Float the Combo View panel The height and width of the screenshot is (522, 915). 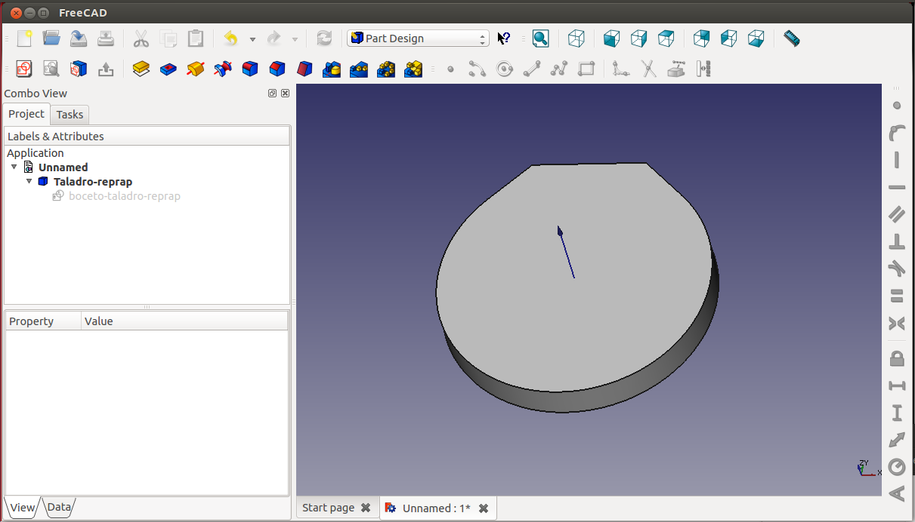coord(272,94)
